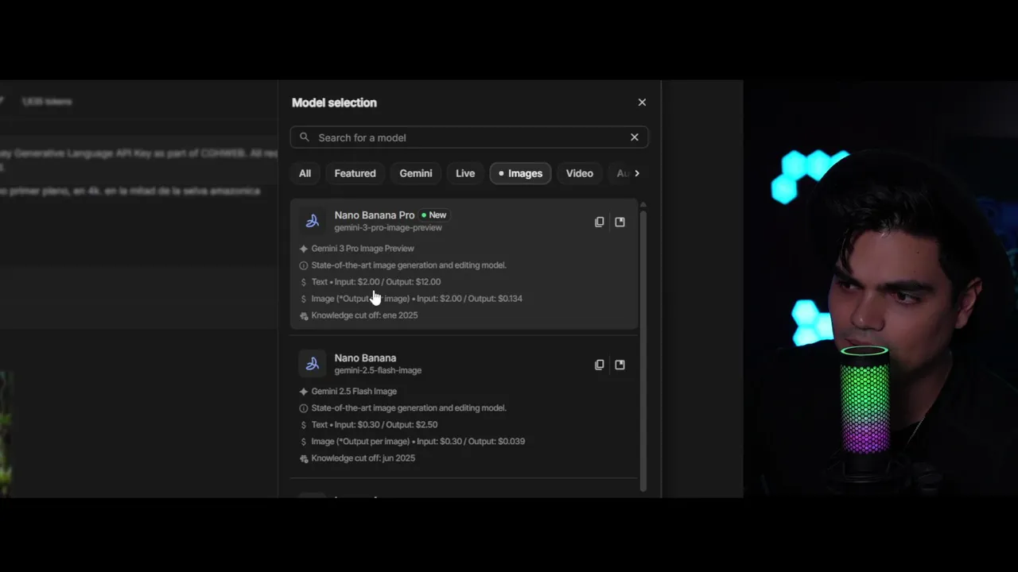This screenshot has width=1018, height=572.
Task: Click the sparkle icon by Gemini 2.5 Flash
Action: point(303,392)
